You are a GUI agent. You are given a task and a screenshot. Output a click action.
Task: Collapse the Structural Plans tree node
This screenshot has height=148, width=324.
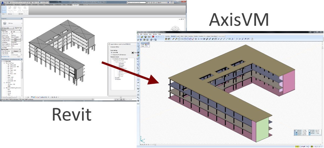(x=4, y=63)
